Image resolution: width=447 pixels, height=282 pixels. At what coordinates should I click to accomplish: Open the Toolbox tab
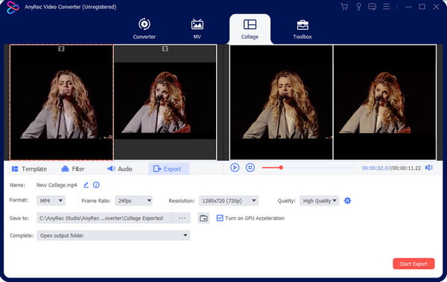(x=302, y=28)
